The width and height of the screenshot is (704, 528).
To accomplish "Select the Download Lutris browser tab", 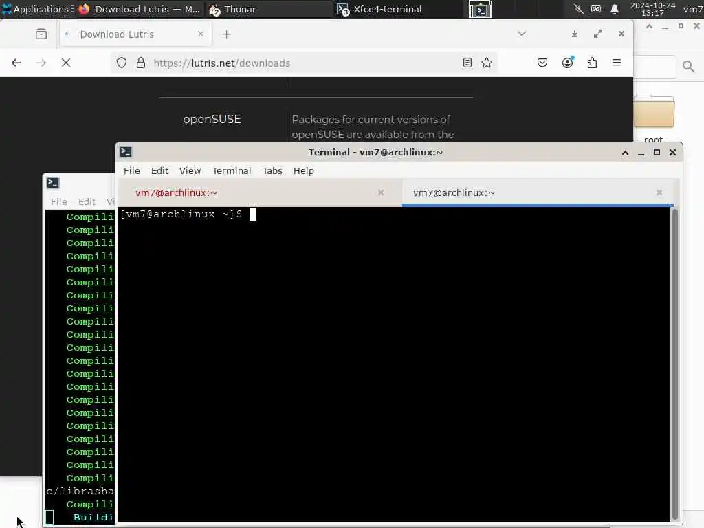I will click(135, 34).
